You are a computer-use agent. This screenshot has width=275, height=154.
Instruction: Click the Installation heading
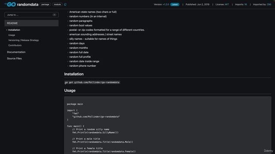(x=74, y=74)
